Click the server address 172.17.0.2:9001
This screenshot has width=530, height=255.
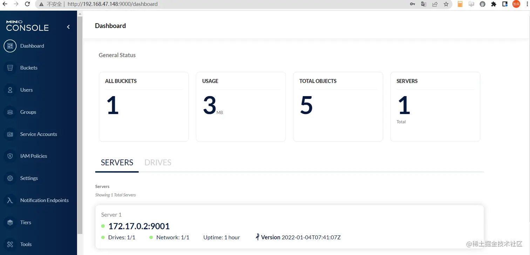pyautogui.click(x=139, y=226)
